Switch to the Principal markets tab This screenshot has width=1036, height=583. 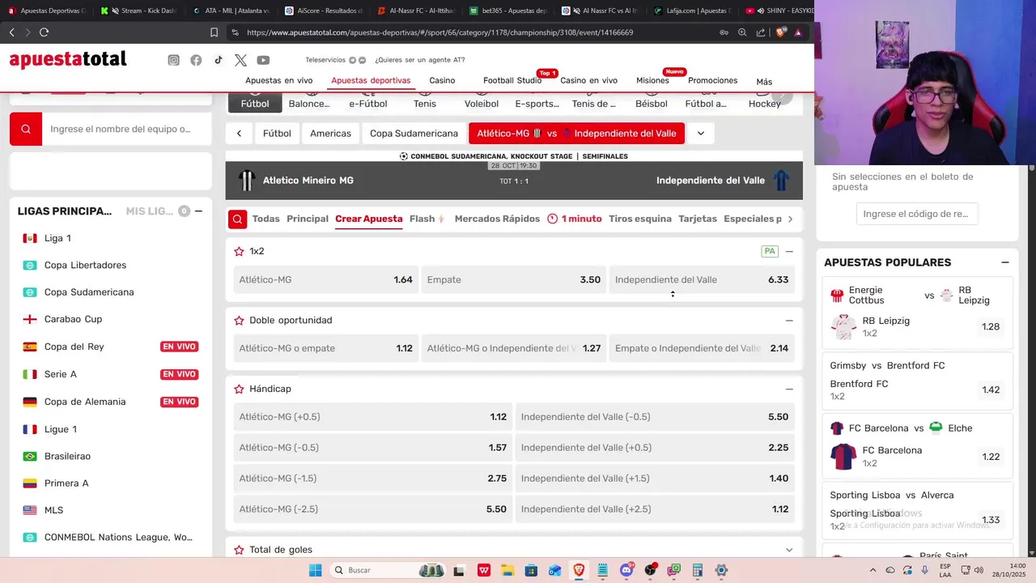click(x=308, y=219)
